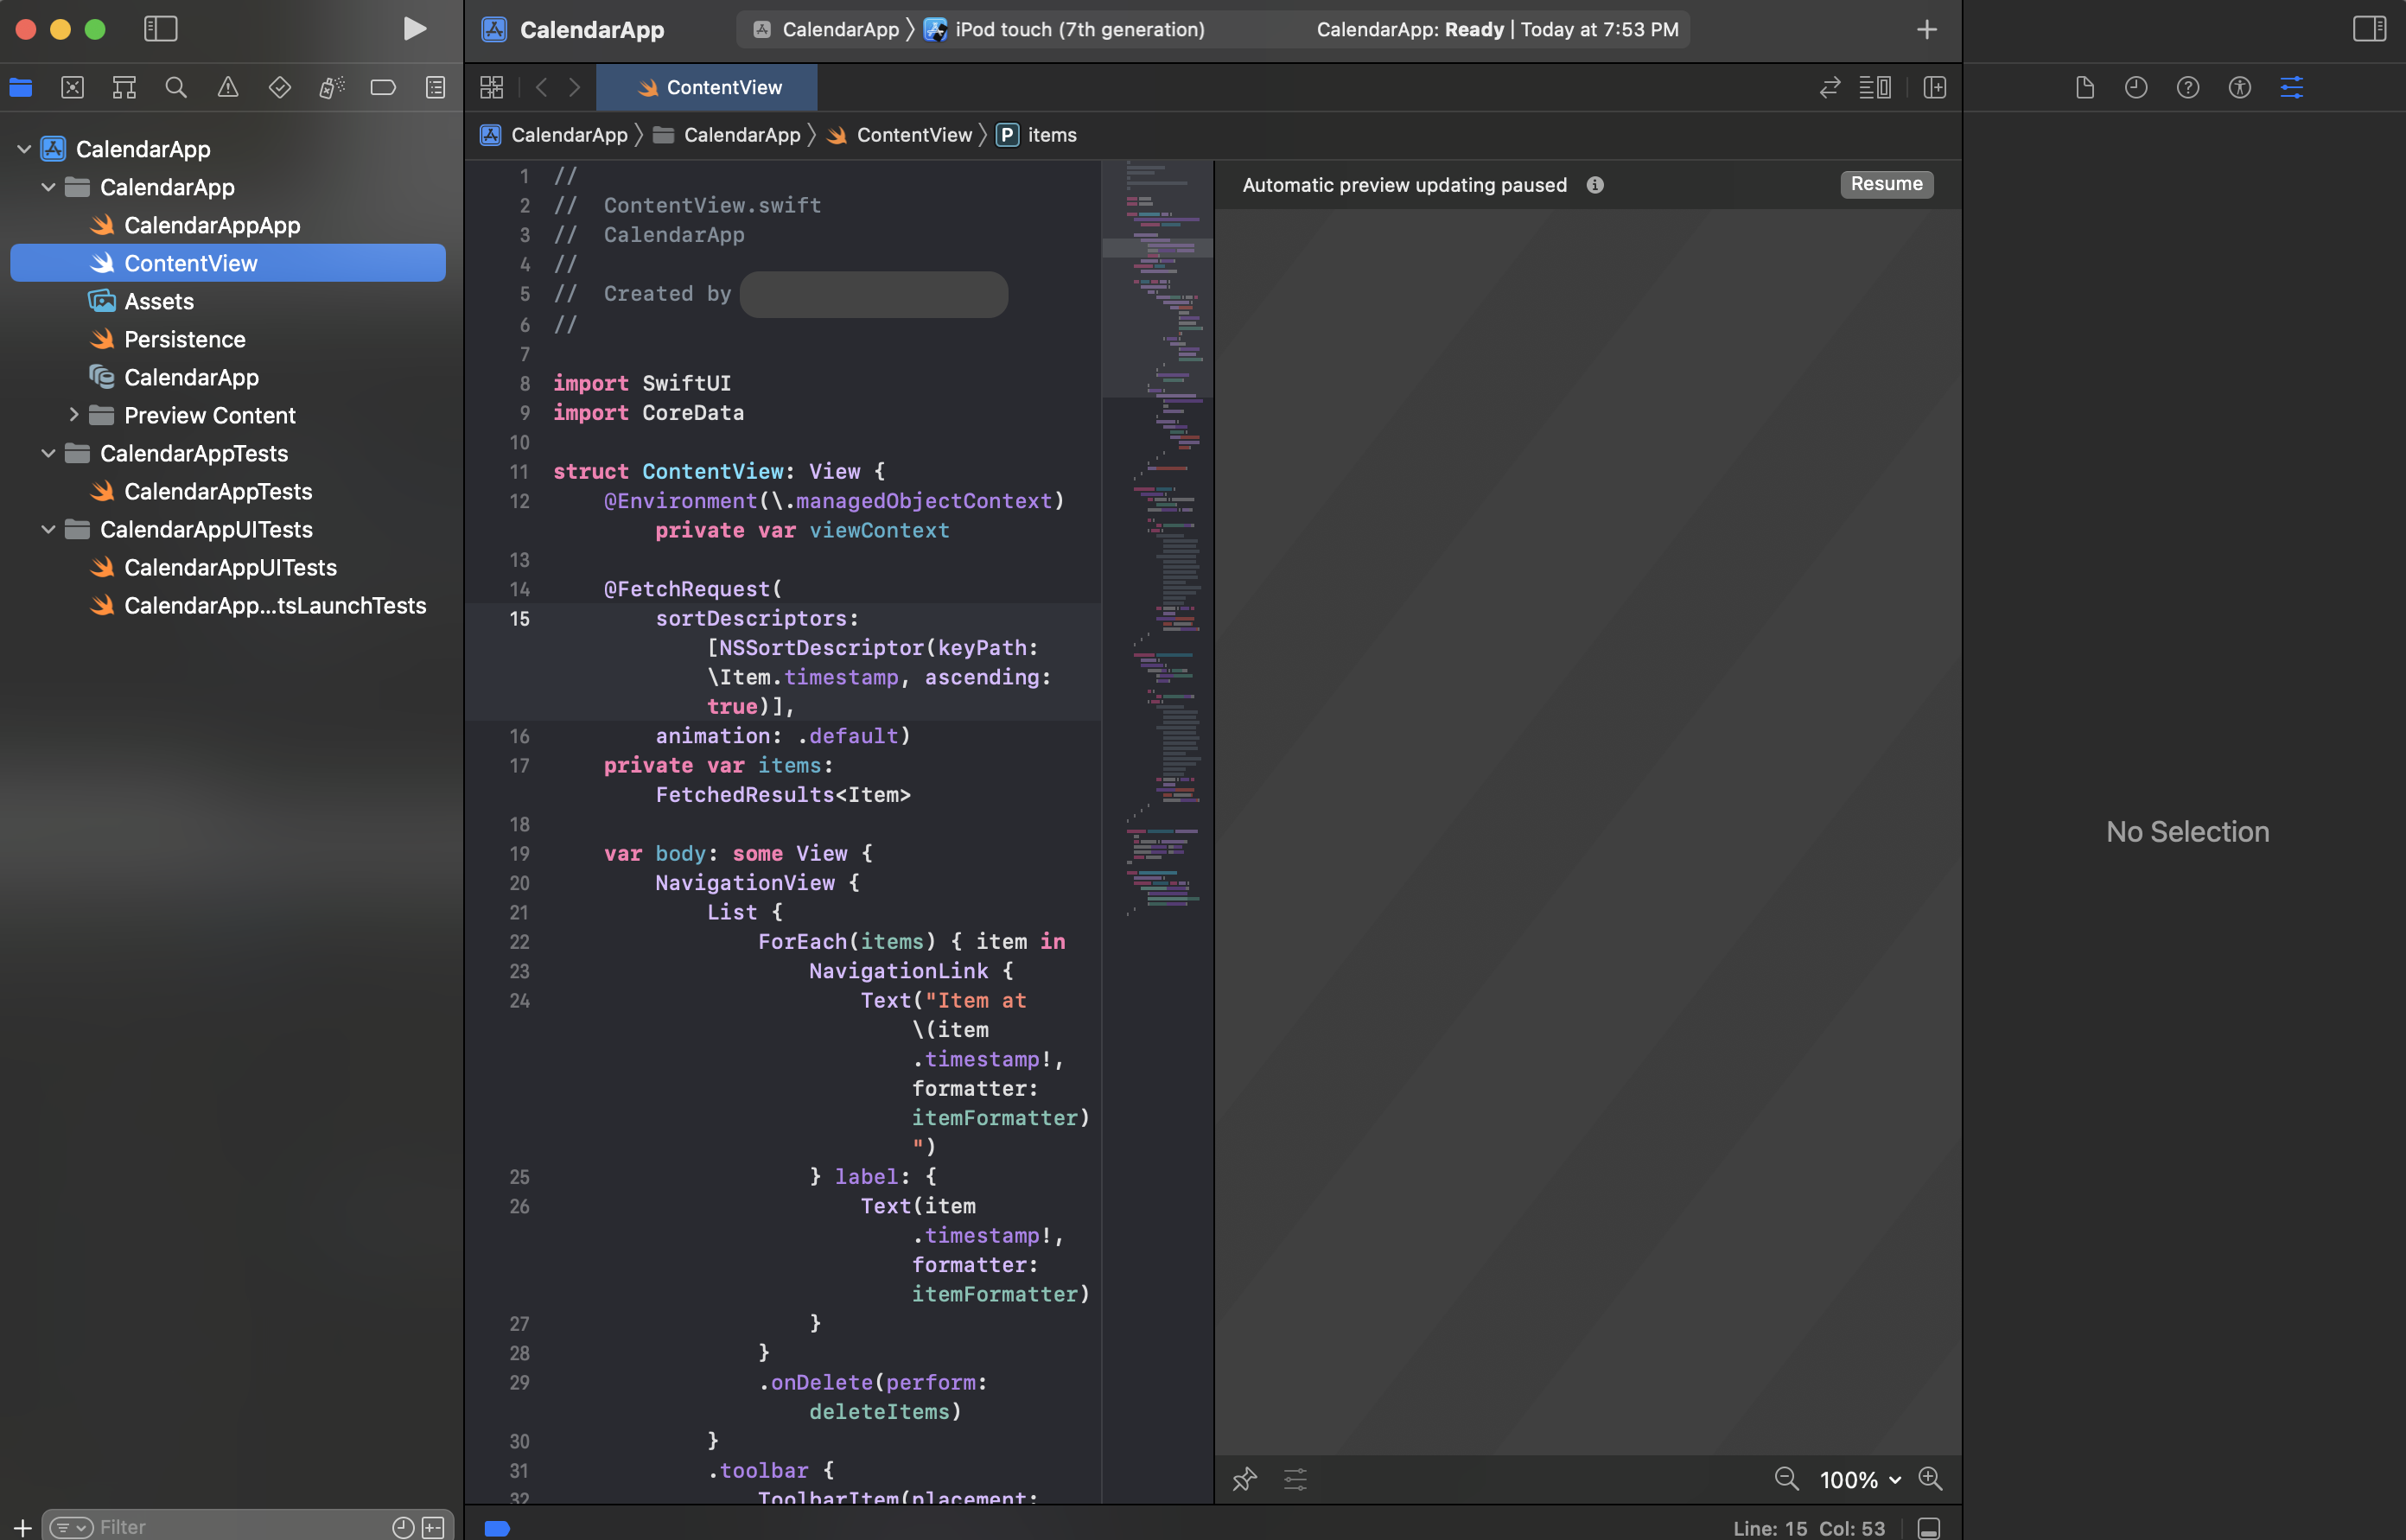Viewport: 2406px width, 1540px height.
Task: Click the preview paused info icon
Action: tap(1595, 185)
